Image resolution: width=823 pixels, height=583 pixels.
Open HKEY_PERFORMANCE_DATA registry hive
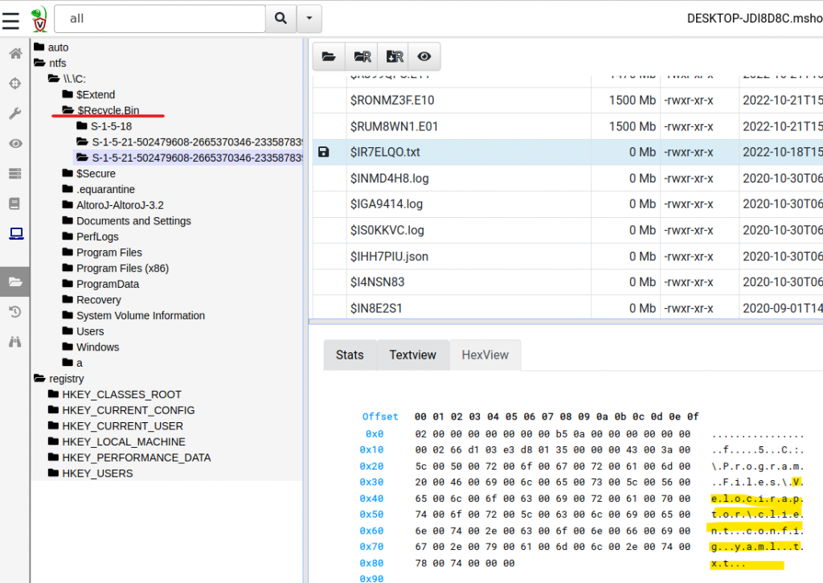[x=129, y=457]
